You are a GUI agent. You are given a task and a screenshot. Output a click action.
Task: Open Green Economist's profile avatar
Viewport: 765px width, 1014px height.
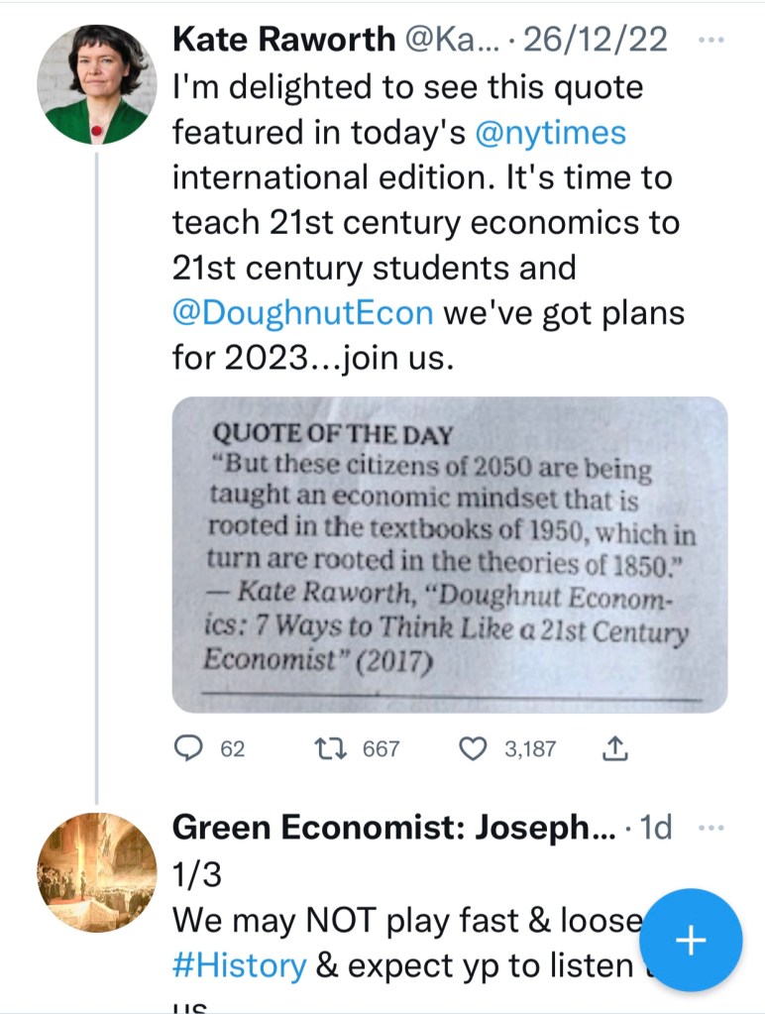97,872
